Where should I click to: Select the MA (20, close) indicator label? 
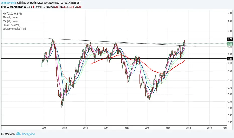[x=10, y=21]
